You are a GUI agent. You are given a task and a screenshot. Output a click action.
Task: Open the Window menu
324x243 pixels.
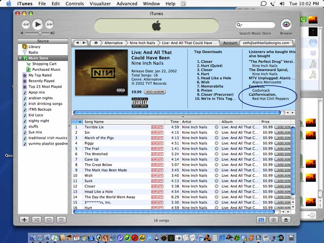pos(151,4)
